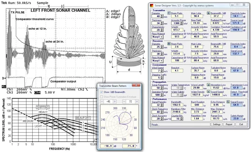Click the a icon beside Absorption Loss
251x152 pixels.
(x=208, y=84)
